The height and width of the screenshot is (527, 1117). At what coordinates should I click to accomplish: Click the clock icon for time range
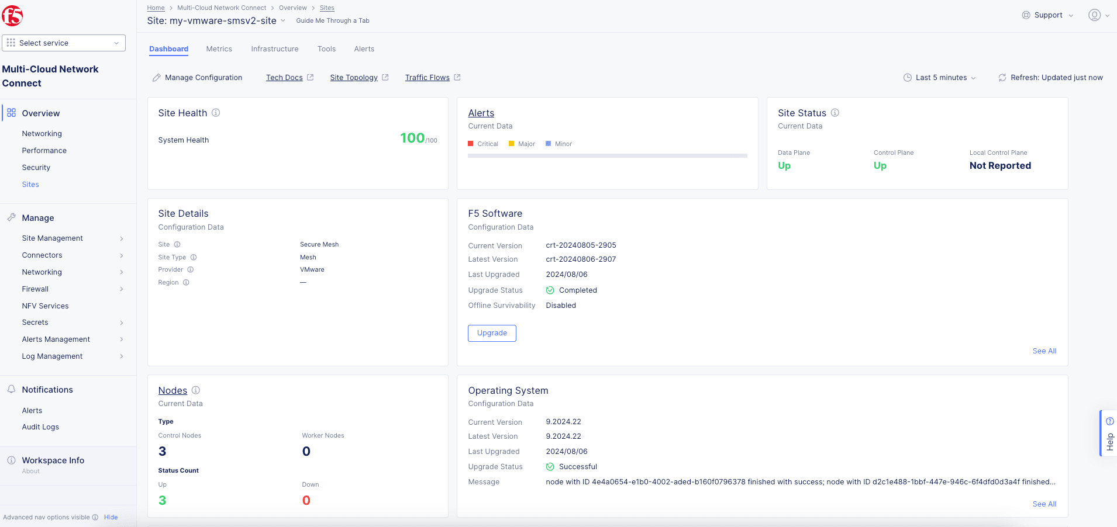click(x=908, y=78)
